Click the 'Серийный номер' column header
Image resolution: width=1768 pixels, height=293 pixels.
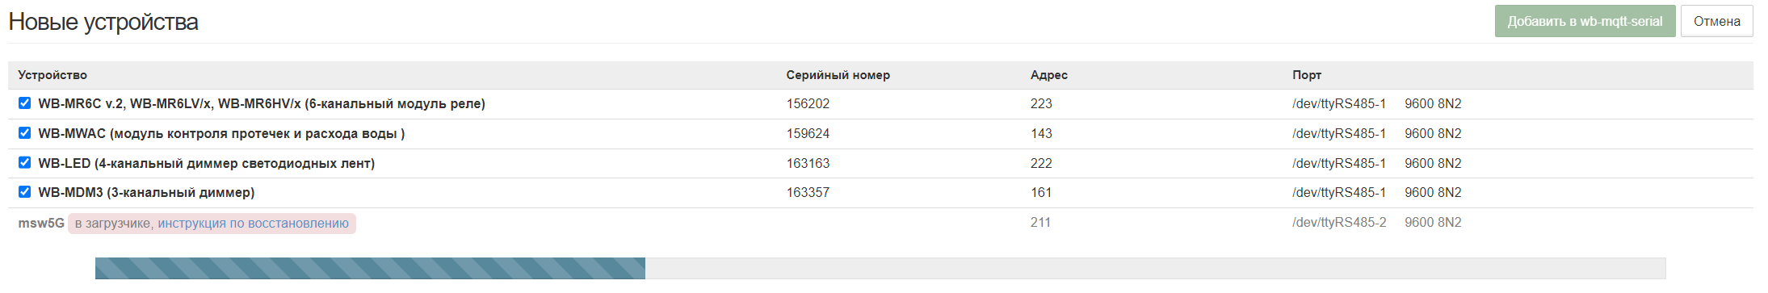pyautogui.click(x=838, y=75)
